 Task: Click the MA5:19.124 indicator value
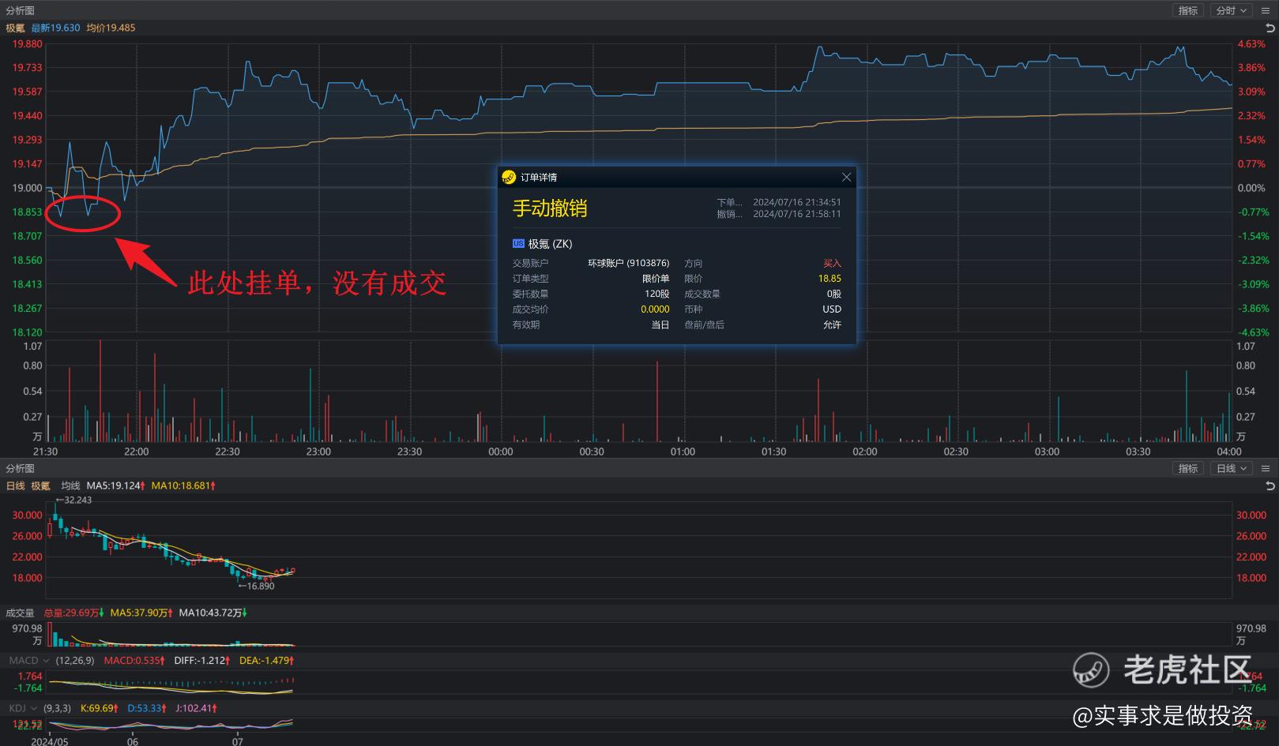[x=115, y=485]
